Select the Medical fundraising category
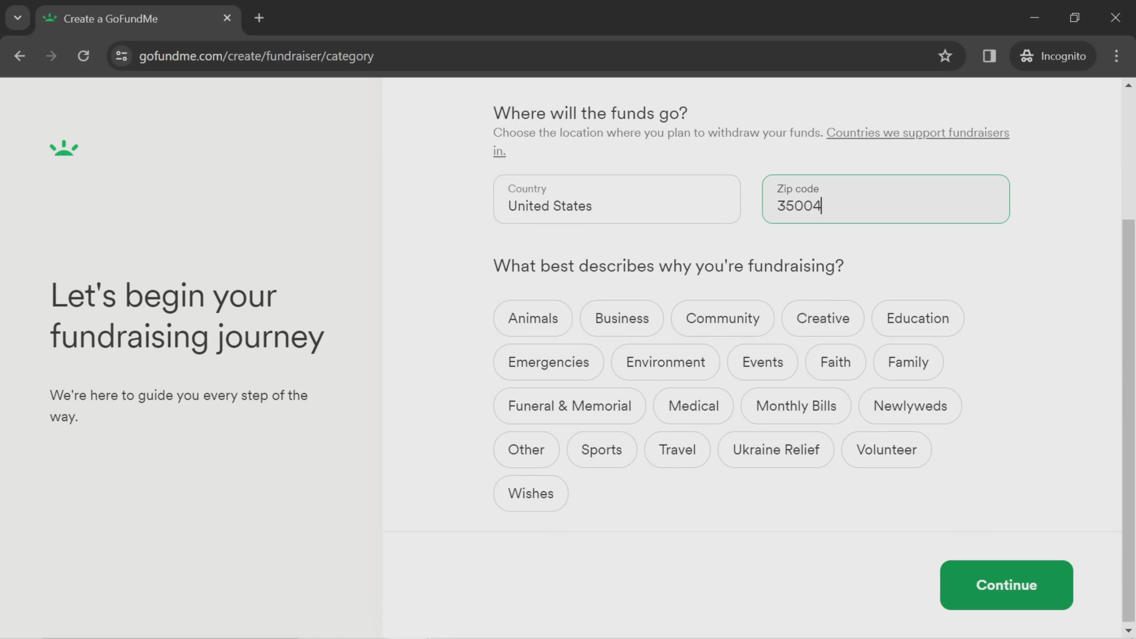Viewport: 1136px width, 639px height. tap(692, 405)
